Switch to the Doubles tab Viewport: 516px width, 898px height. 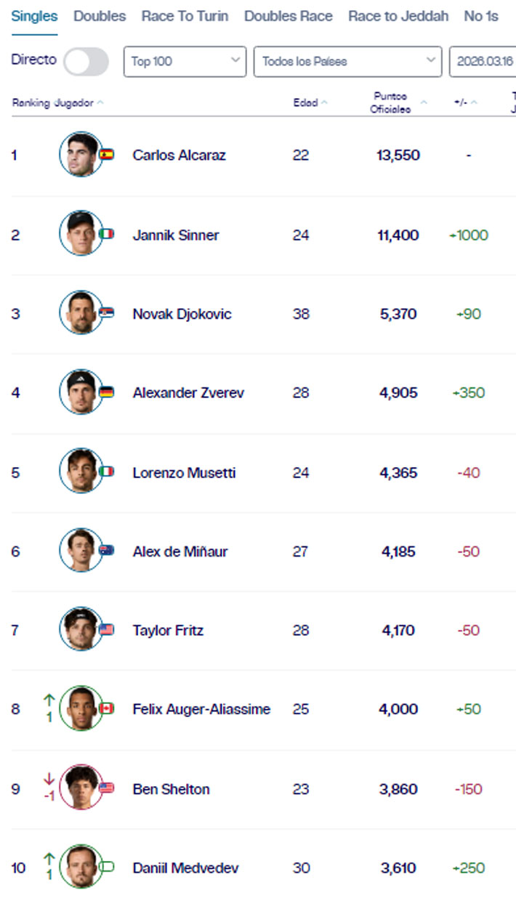point(100,16)
